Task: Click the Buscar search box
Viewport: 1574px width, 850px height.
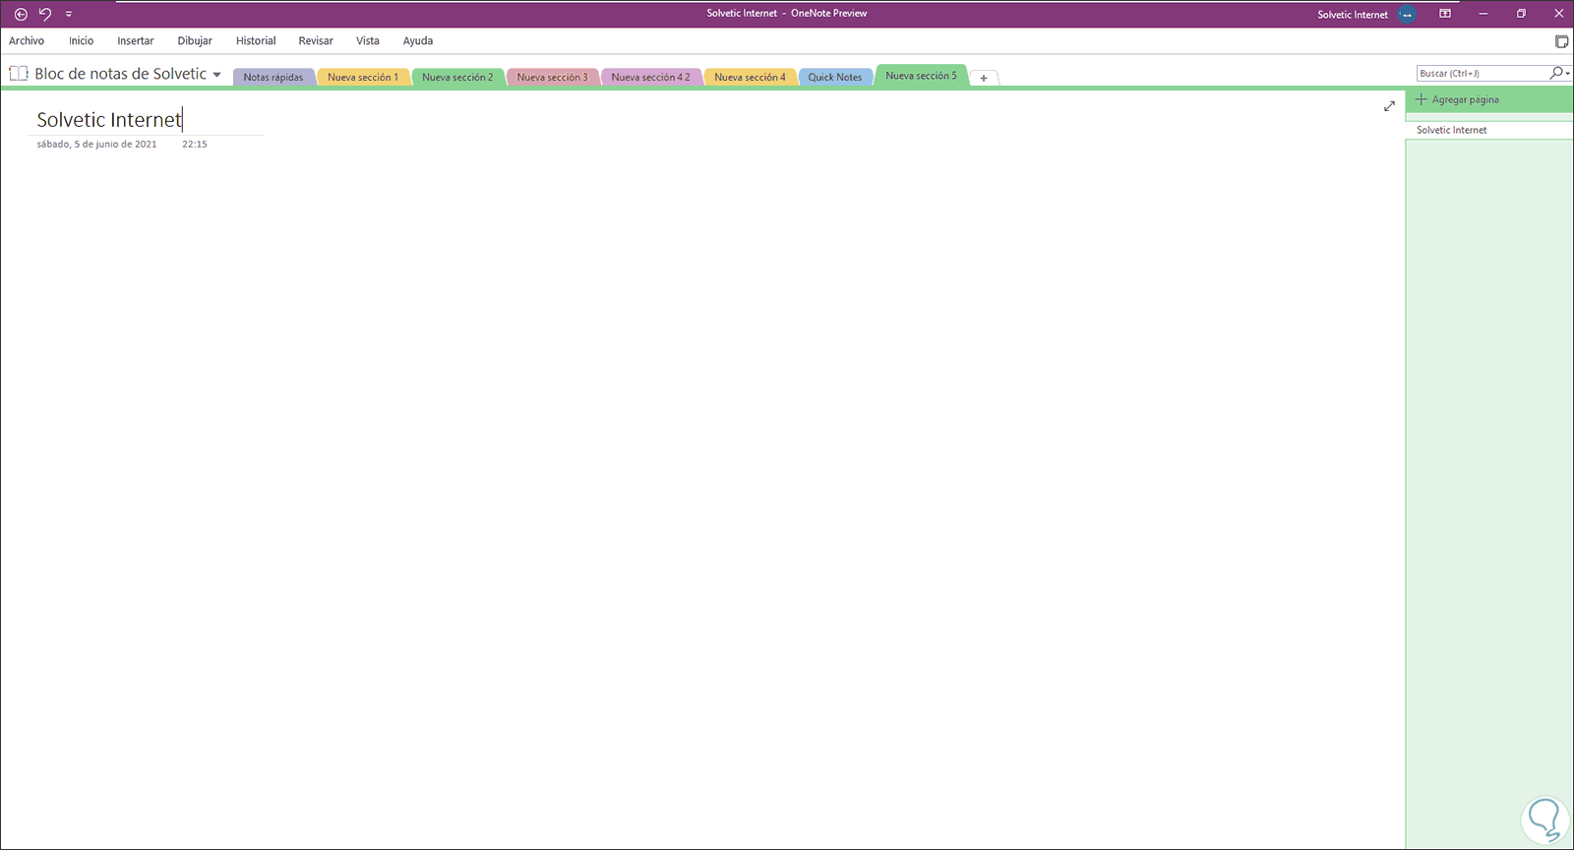Action: 1483,74
